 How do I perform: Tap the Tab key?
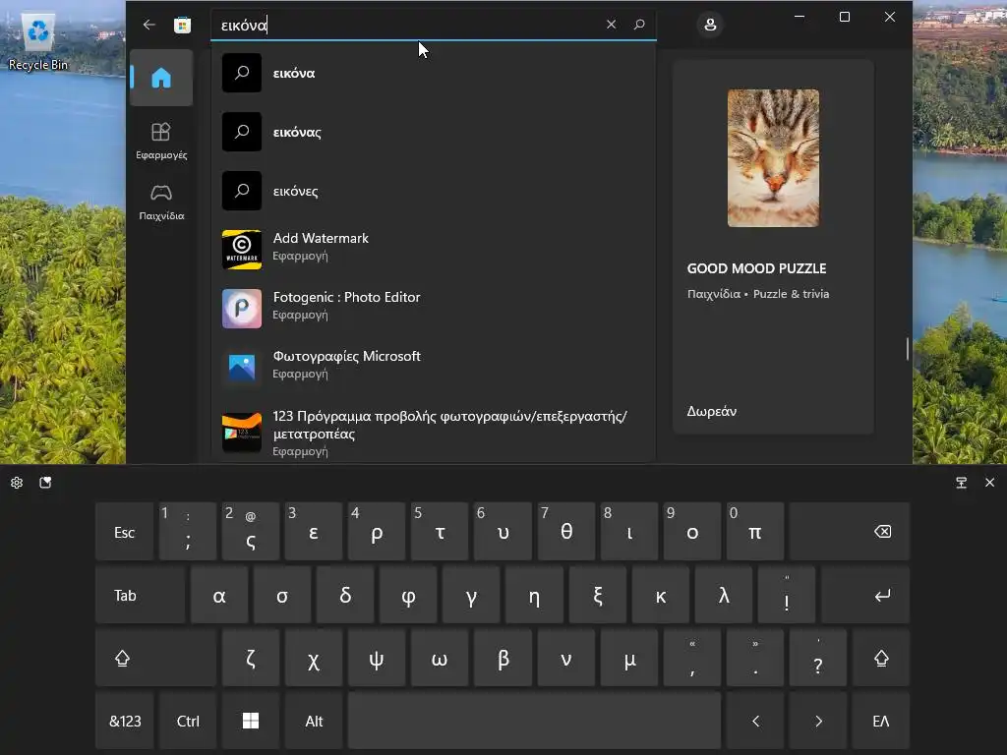click(141, 595)
